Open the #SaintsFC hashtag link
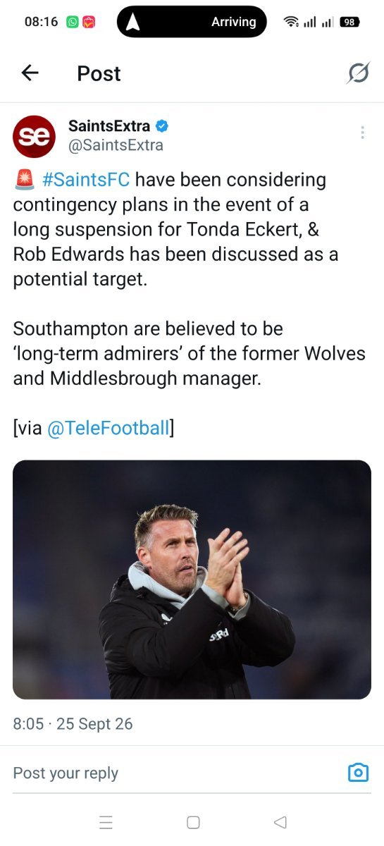This screenshot has width=384, height=846. click(x=86, y=180)
